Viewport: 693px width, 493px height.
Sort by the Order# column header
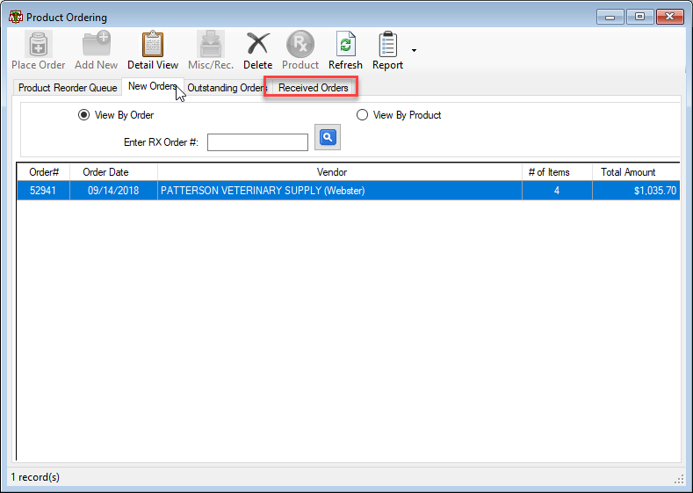coord(44,172)
